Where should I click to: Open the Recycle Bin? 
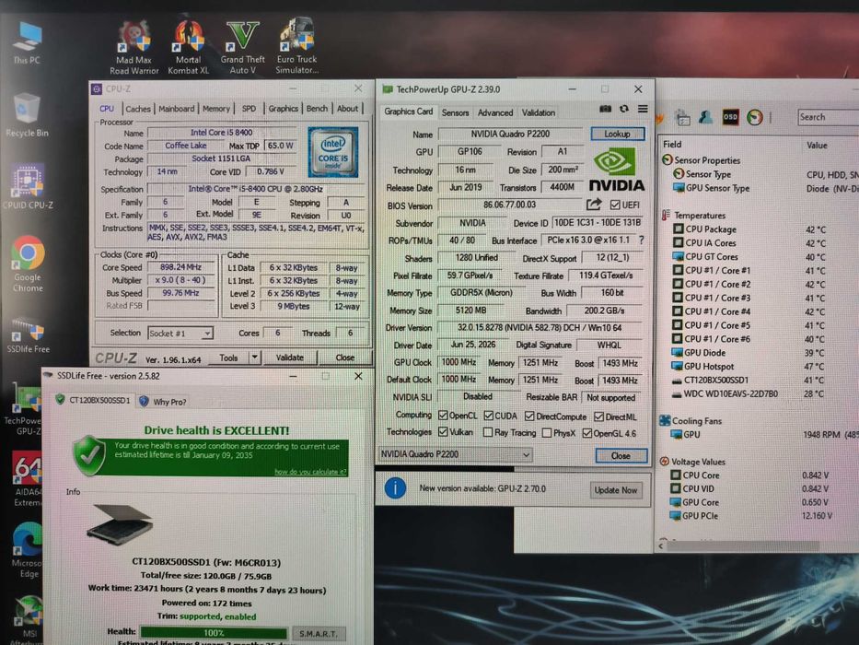27,116
